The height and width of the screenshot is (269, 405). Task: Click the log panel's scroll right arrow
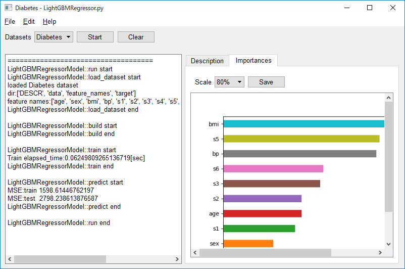pos(177,259)
